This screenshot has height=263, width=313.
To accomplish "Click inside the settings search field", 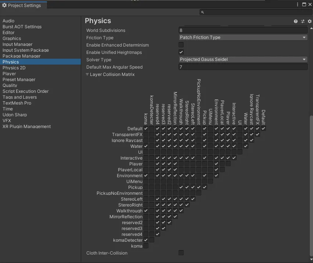I will click(256, 12).
